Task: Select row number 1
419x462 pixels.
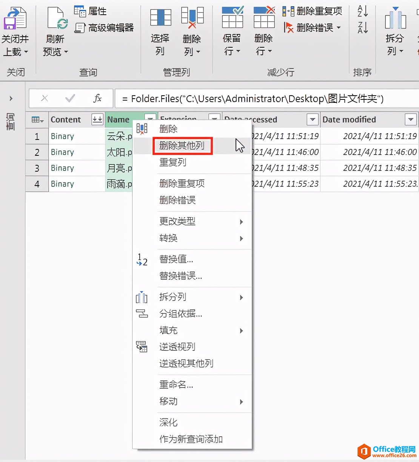Action: [x=37, y=136]
